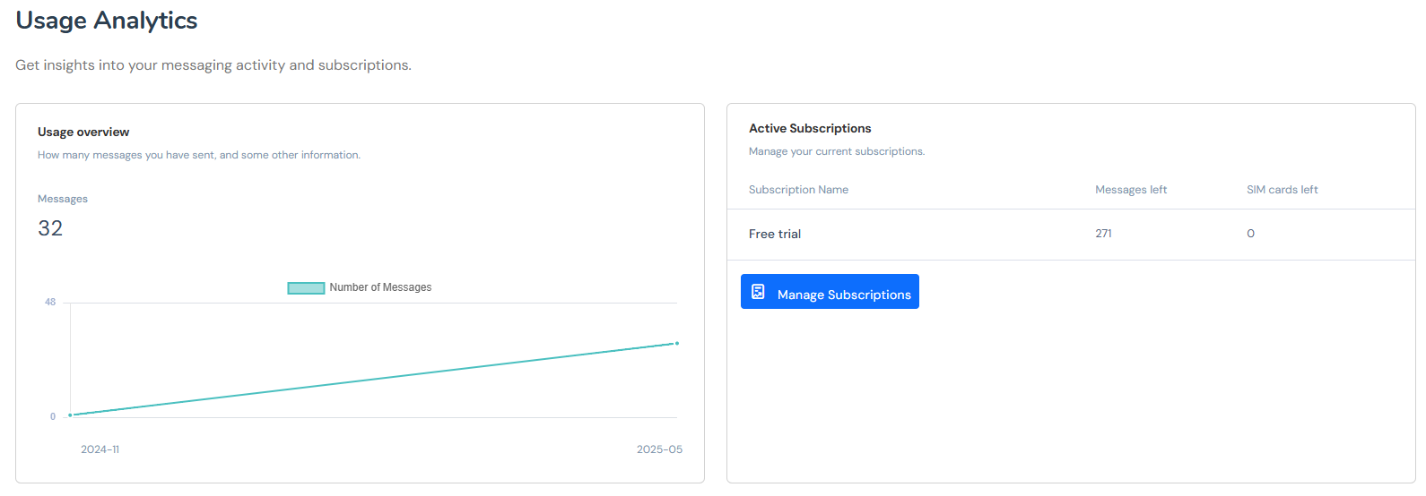Click the Subscription Name column header
Viewport: 1426px width, 496px height.
798,190
